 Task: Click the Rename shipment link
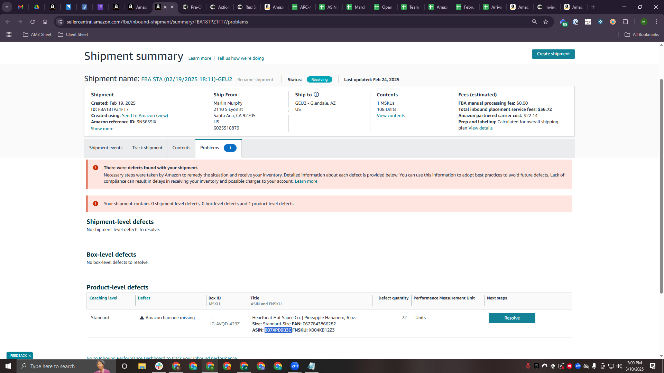[x=255, y=80]
